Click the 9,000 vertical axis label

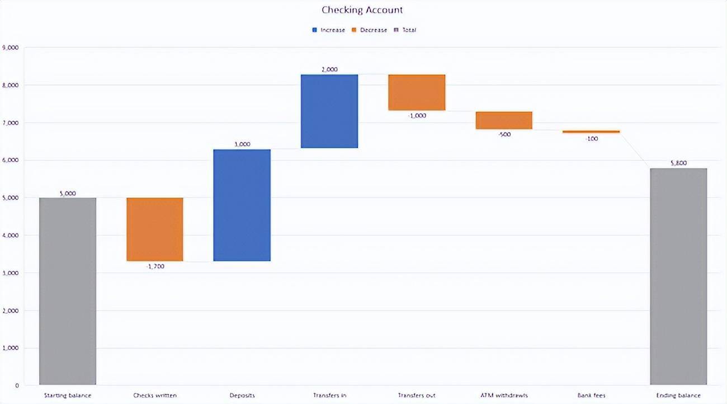point(10,48)
